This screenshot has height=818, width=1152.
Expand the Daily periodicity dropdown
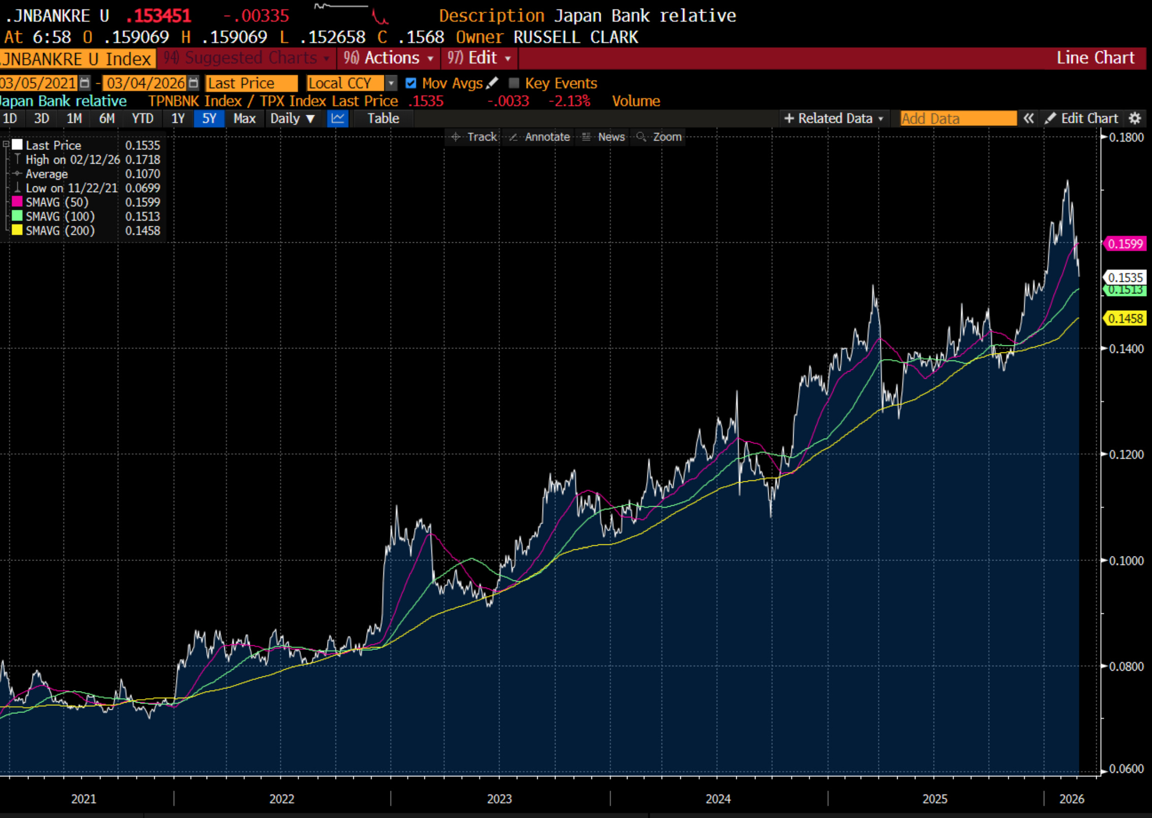(x=292, y=119)
